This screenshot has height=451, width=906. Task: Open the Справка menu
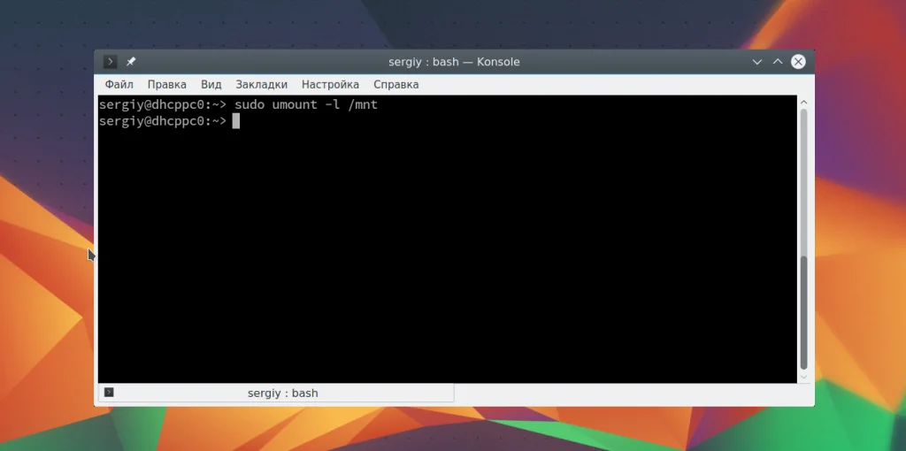click(x=395, y=84)
